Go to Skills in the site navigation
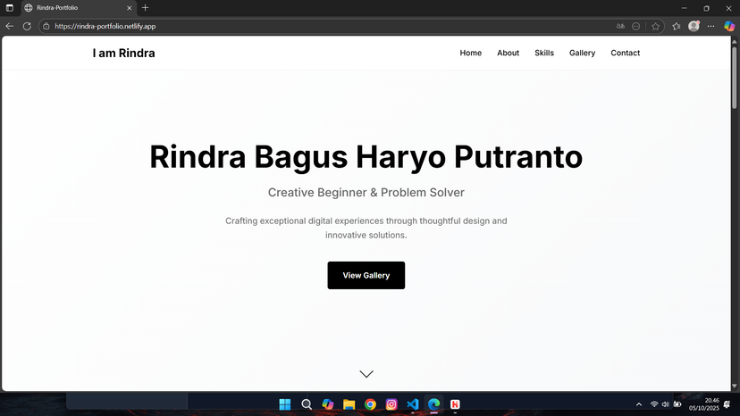Image resolution: width=740 pixels, height=416 pixels. click(544, 53)
